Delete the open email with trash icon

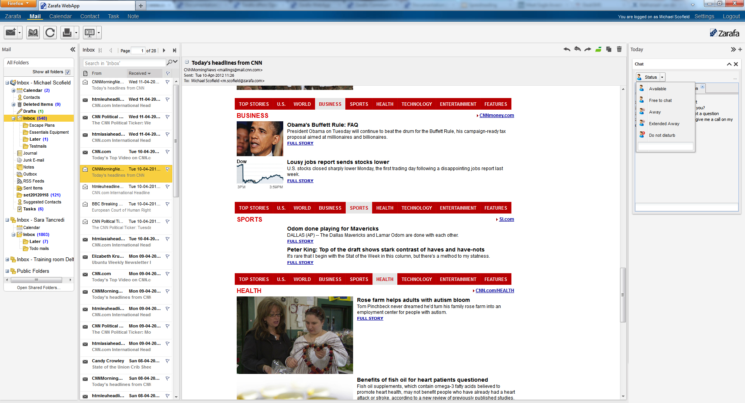click(x=619, y=49)
